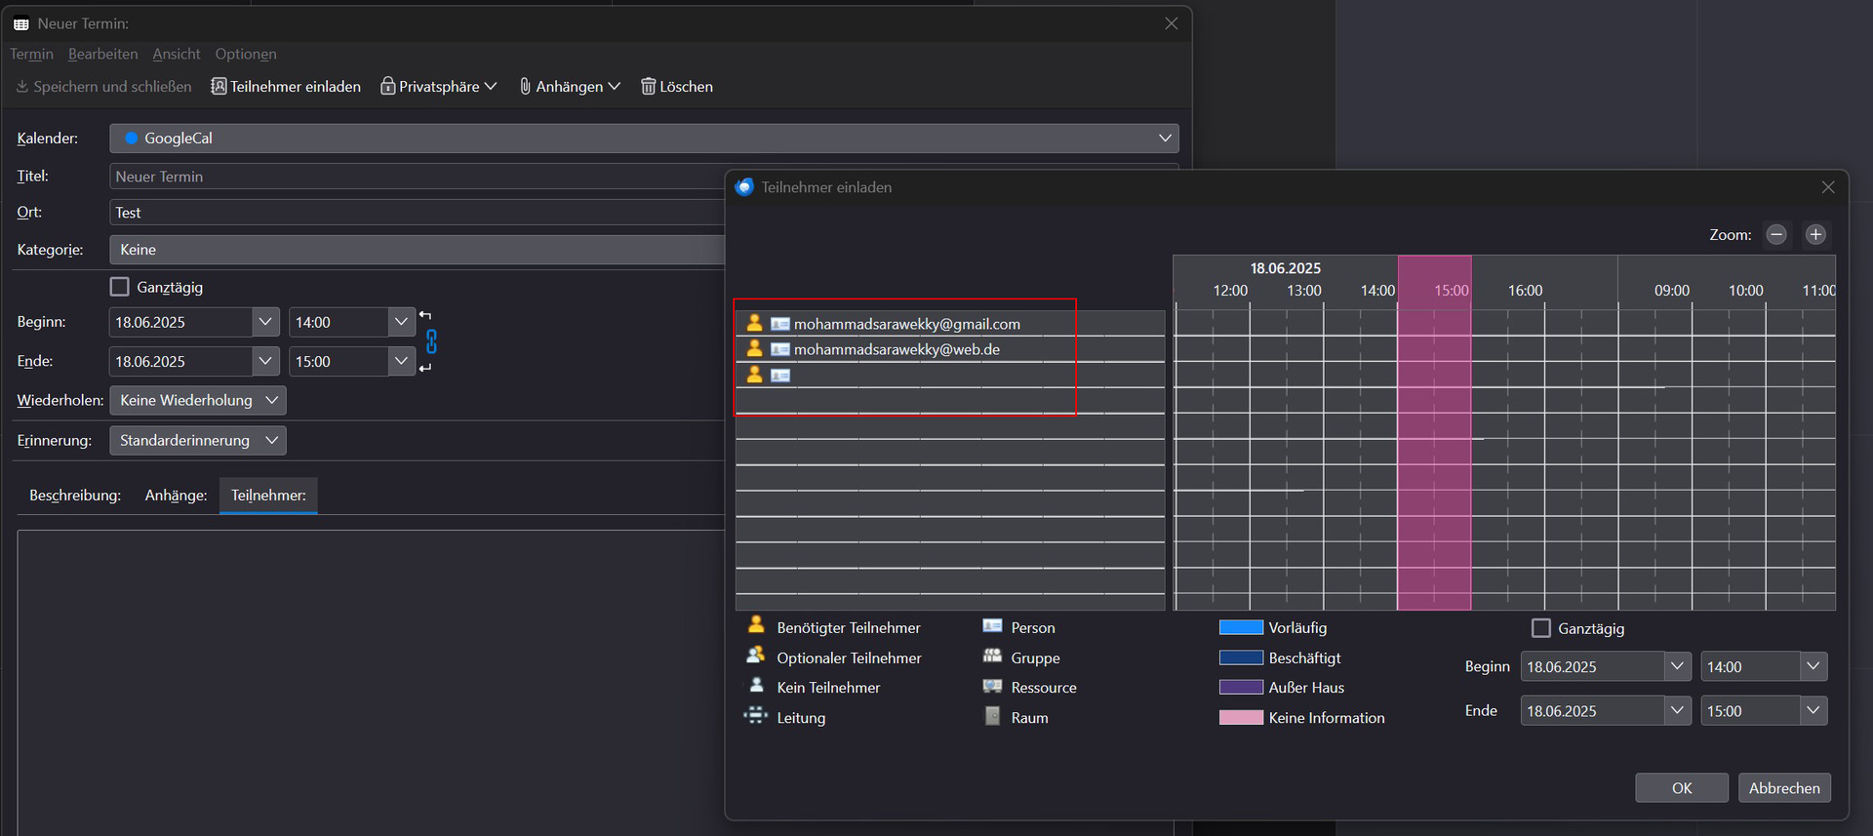The image size is (1873, 836).
Task: Expand the Wiederholen dropdown
Action: click(198, 400)
